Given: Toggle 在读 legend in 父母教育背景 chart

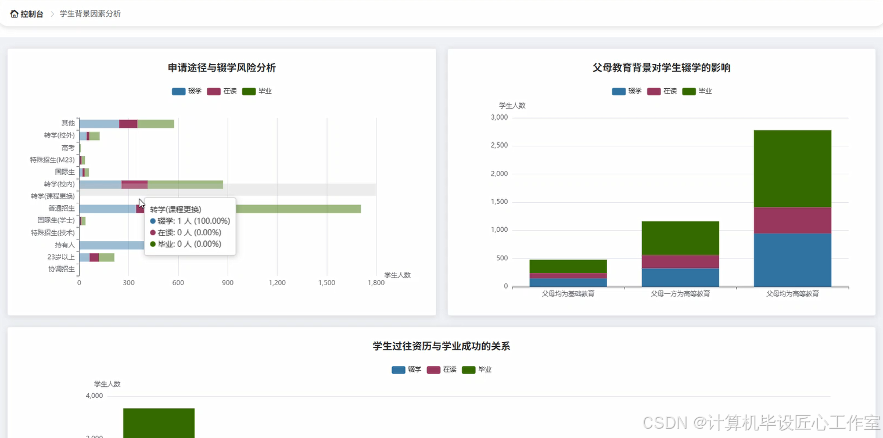Looking at the screenshot, I should coord(662,91).
